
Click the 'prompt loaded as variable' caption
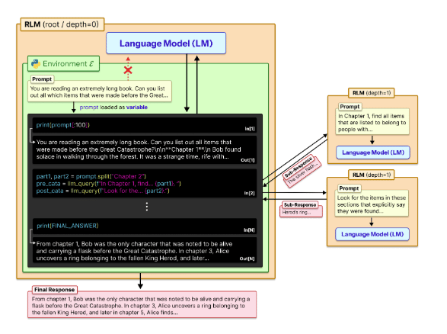pyautogui.click(x=113, y=108)
